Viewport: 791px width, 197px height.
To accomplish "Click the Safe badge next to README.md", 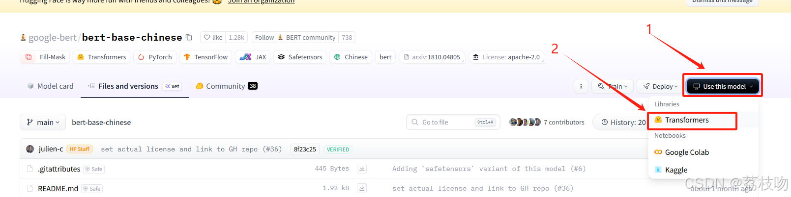I will pyautogui.click(x=92, y=189).
